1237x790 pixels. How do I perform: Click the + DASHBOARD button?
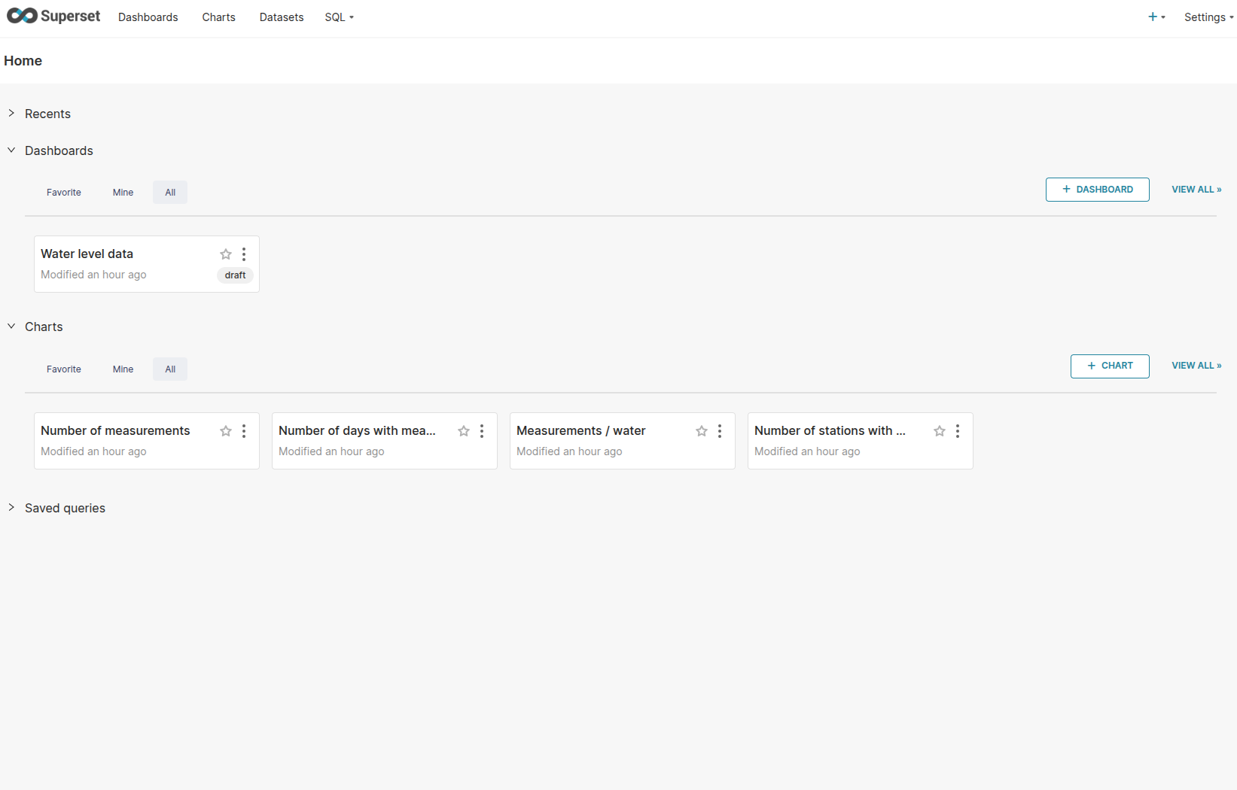point(1097,190)
